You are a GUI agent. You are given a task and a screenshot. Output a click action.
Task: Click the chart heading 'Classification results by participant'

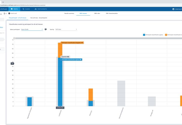26,24
